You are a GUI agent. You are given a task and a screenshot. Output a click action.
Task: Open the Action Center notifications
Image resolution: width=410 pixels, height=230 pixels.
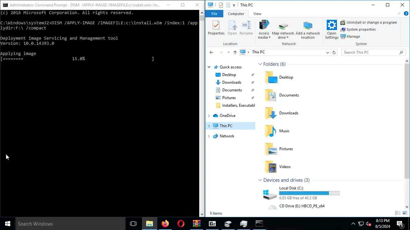(400, 224)
